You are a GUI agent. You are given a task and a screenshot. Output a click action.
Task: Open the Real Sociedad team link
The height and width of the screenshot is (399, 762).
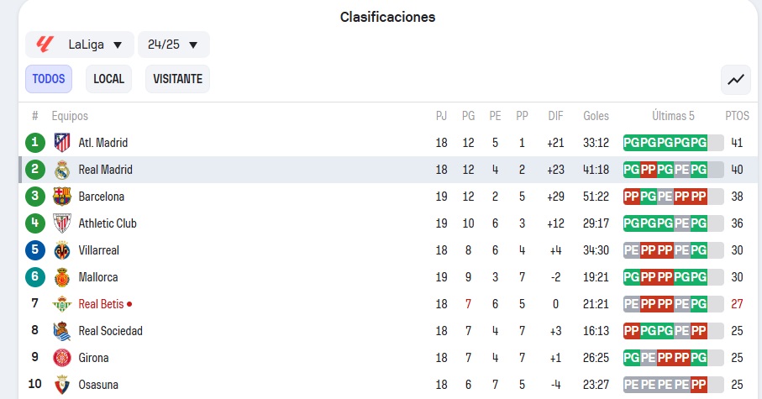(110, 331)
